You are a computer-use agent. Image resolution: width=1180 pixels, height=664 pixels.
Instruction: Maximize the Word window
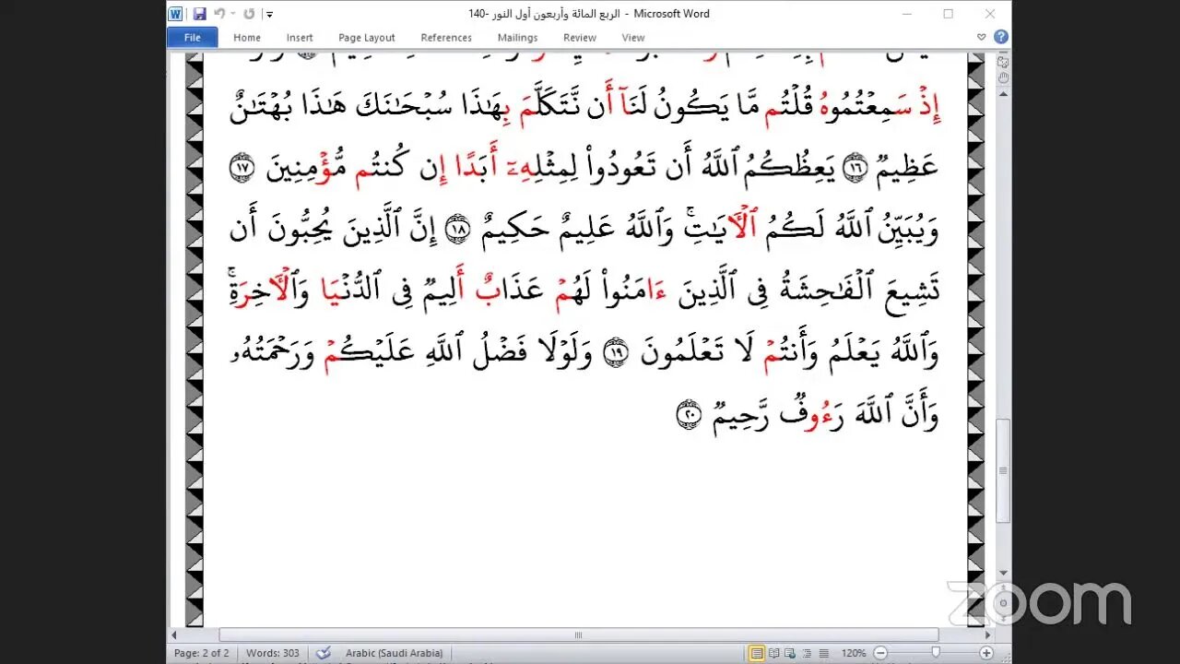click(x=949, y=14)
